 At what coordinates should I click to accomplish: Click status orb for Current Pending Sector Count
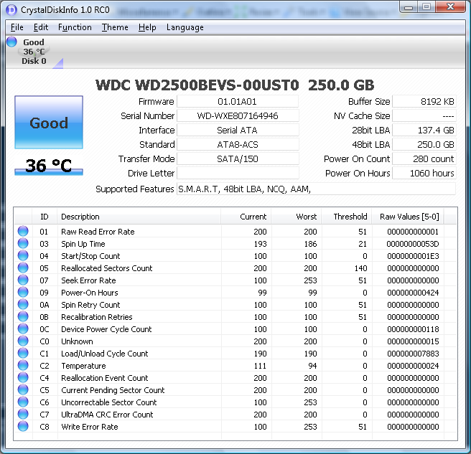click(23, 389)
